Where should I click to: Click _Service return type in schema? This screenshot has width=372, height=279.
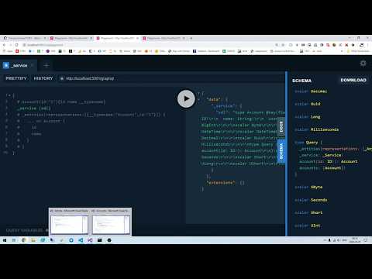coord(332,155)
